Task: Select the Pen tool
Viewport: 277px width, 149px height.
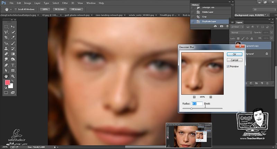Action: click(6, 65)
